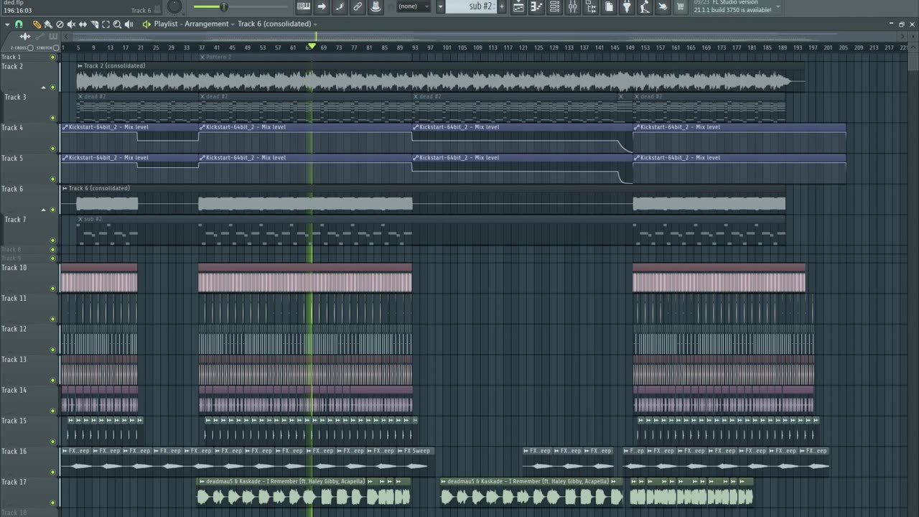Image resolution: width=919 pixels, height=517 pixels.
Task: Click the stamp-shaped icon in top toolbar
Action: [375, 6]
